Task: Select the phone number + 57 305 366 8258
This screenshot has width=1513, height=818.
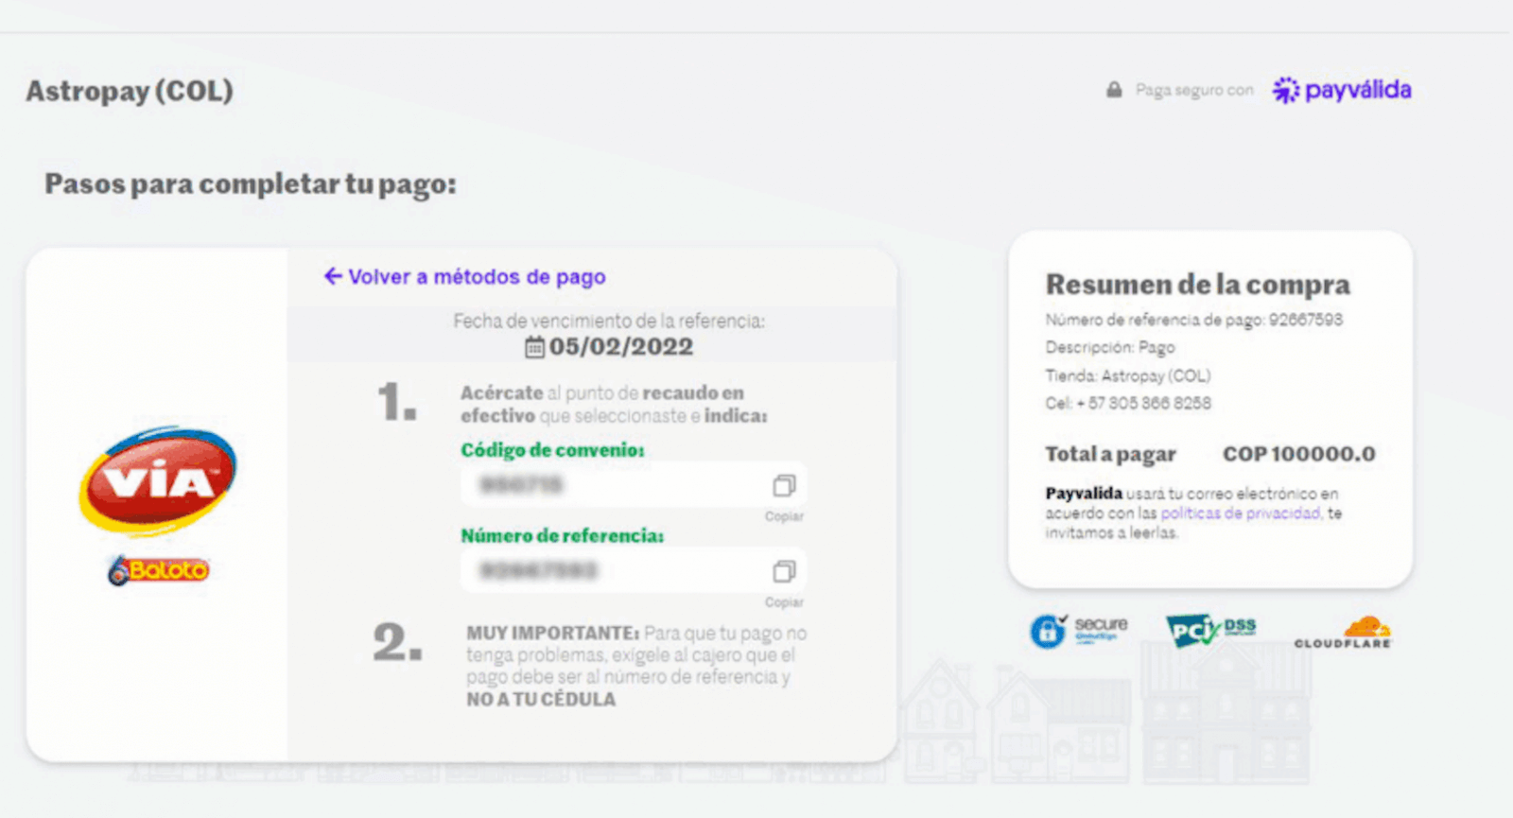Action: (1143, 403)
